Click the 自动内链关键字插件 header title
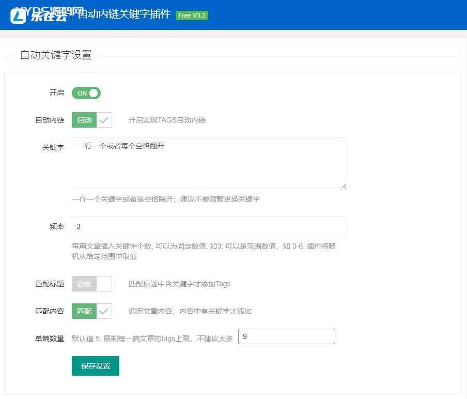This screenshot has width=467, height=399. (124, 14)
